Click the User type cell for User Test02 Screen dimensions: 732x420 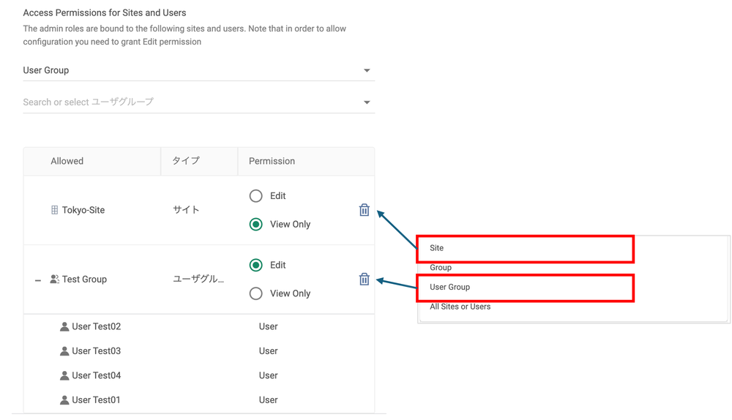pyautogui.click(x=269, y=326)
